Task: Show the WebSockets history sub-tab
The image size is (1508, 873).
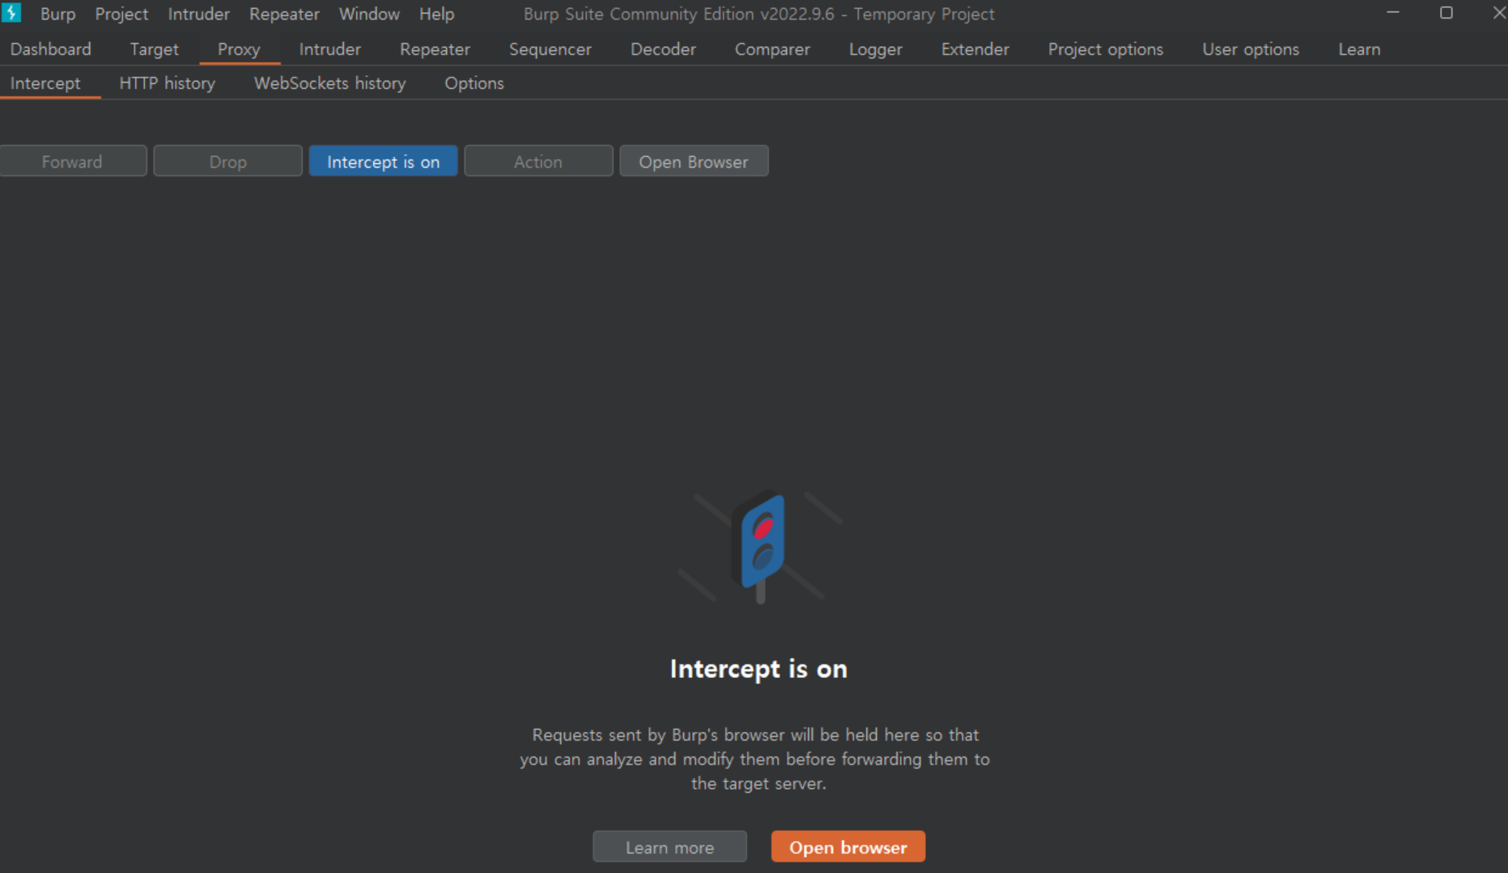Action: pyautogui.click(x=329, y=83)
